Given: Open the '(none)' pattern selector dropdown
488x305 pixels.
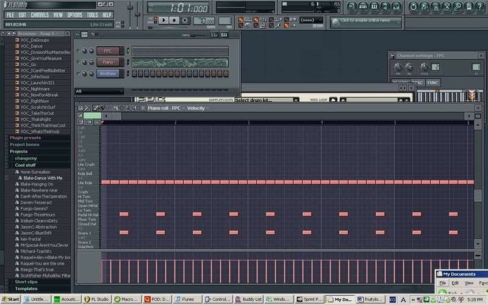Looking at the screenshot, I should coord(311,20).
